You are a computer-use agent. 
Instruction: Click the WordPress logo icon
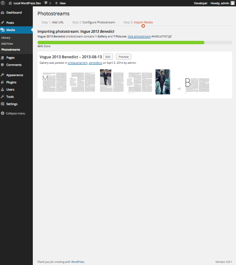pyautogui.click(x=3, y=3)
